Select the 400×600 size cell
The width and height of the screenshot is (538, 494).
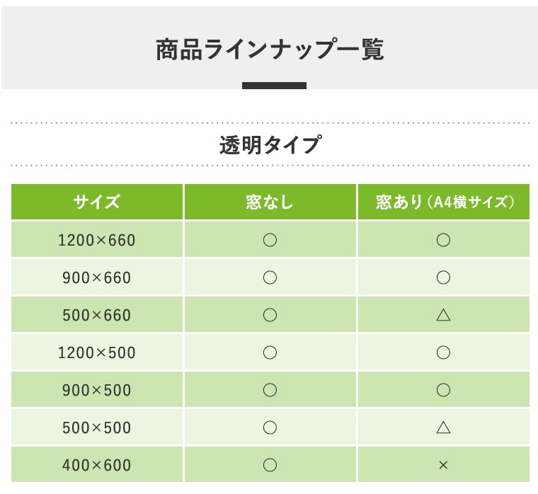(97, 465)
